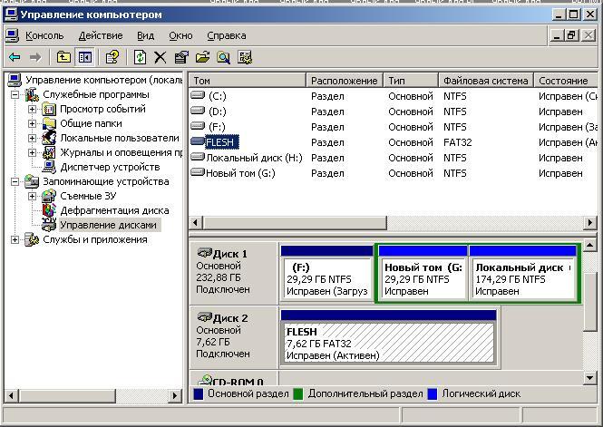Viewport: 603px width, 427px height.
Task: Expand the Съемные ЗУ node
Action: [x=33, y=196]
